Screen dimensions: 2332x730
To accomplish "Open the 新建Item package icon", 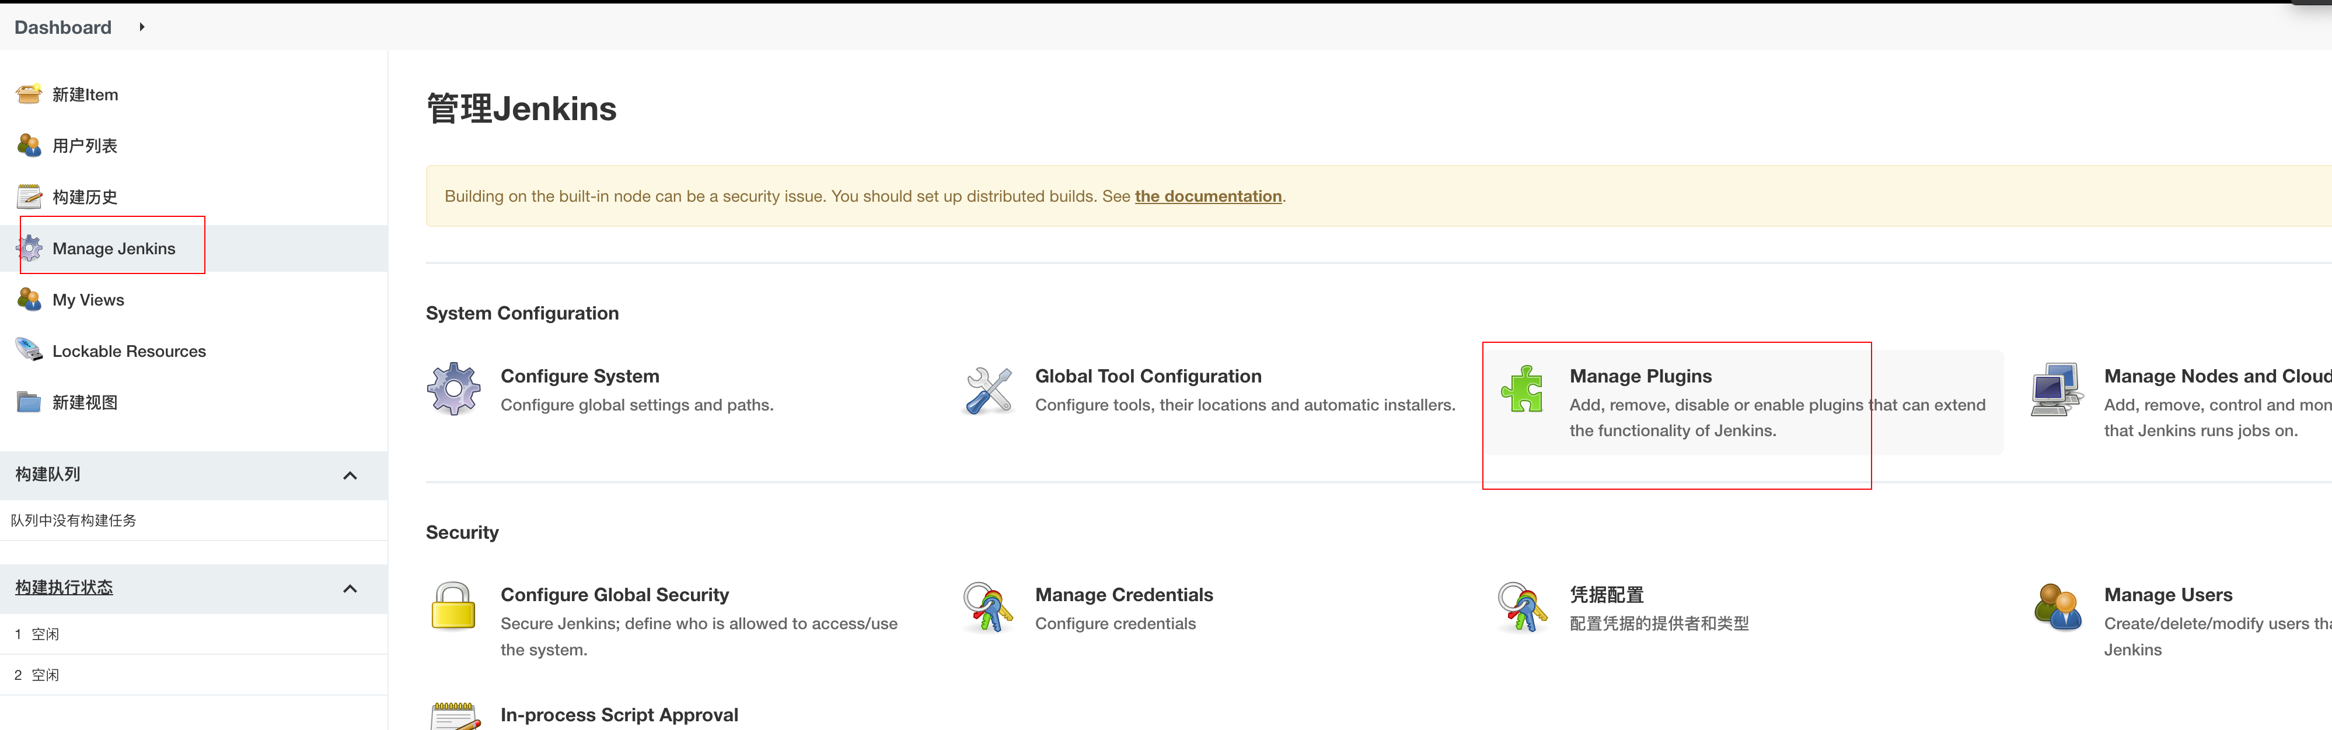I will click(x=28, y=93).
